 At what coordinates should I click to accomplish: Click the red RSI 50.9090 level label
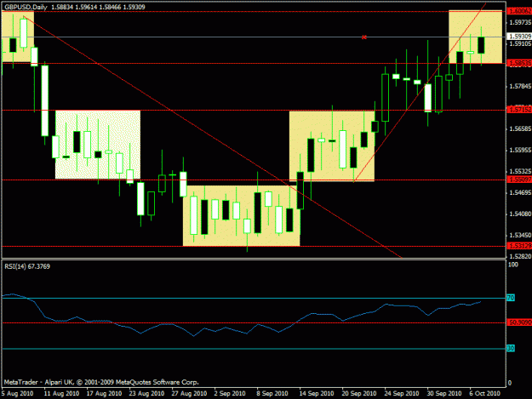click(519, 322)
